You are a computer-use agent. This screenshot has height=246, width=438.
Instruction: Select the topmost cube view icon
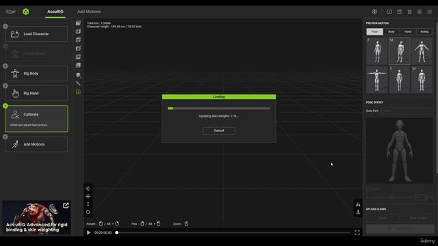tap(78, 23)
